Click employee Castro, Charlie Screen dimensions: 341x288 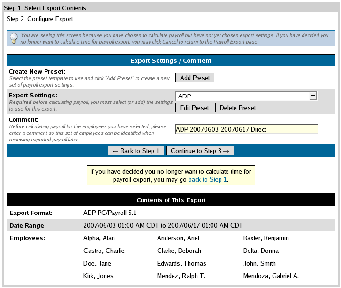104,251
